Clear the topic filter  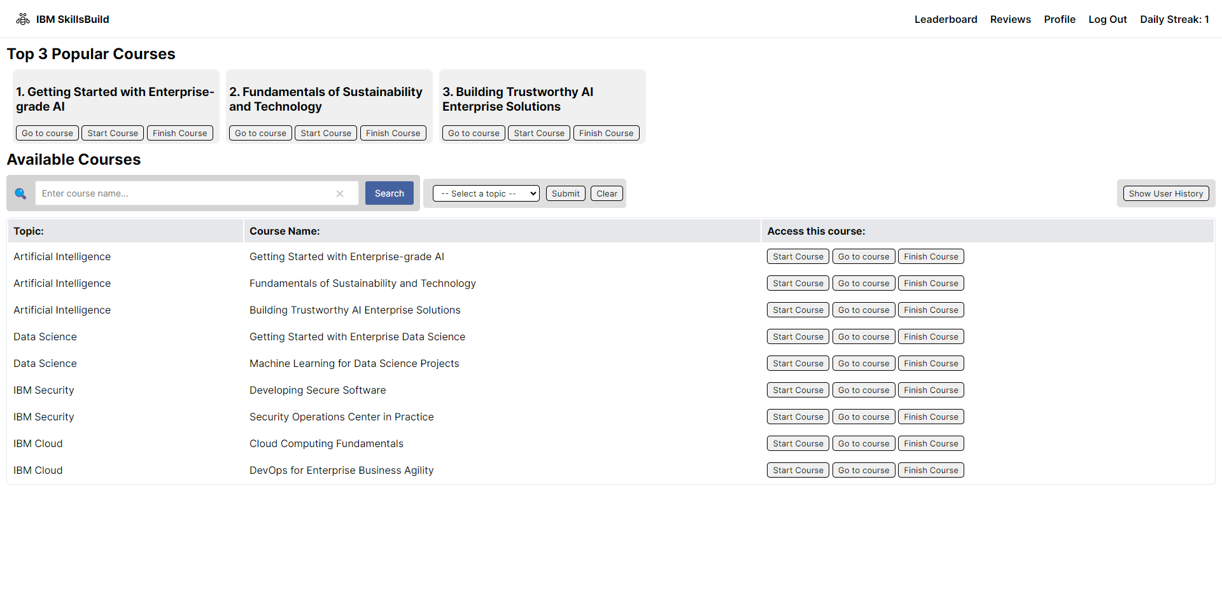tap(607, 193)
